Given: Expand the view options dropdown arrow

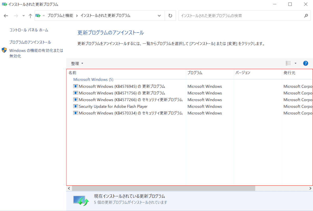Looking at the screenshot, I should click(296, 63).
